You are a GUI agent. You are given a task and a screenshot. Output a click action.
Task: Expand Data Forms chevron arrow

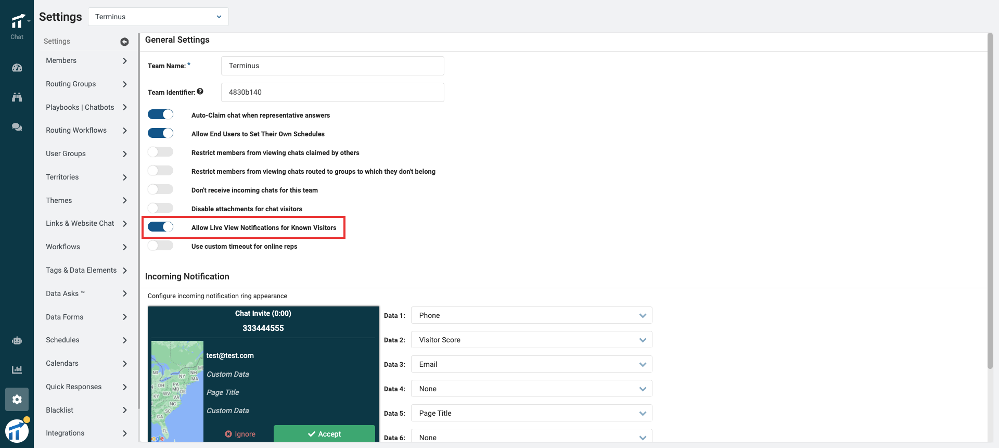pyautogui.click(x=125, y=317)
